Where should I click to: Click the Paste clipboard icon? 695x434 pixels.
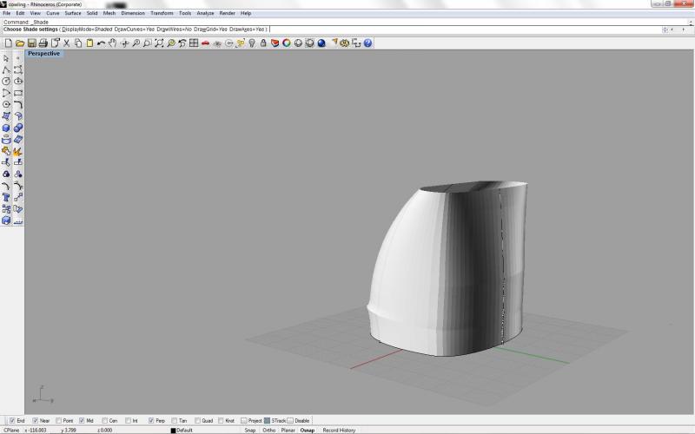pyautogui.click(x=89, y=43)
